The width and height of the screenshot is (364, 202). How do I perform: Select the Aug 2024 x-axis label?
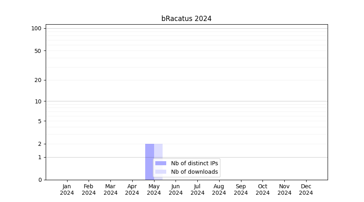pyautogui.click(x=219, y=189)
